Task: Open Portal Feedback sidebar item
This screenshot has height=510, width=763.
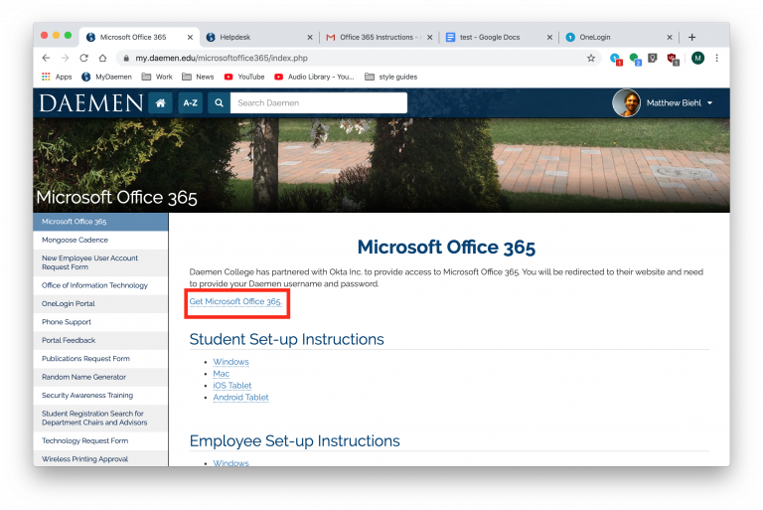Action: 100,340
